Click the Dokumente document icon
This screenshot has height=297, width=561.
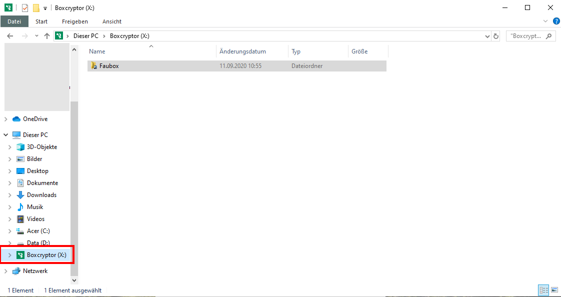pyautogui.click(x=20, y=183)
